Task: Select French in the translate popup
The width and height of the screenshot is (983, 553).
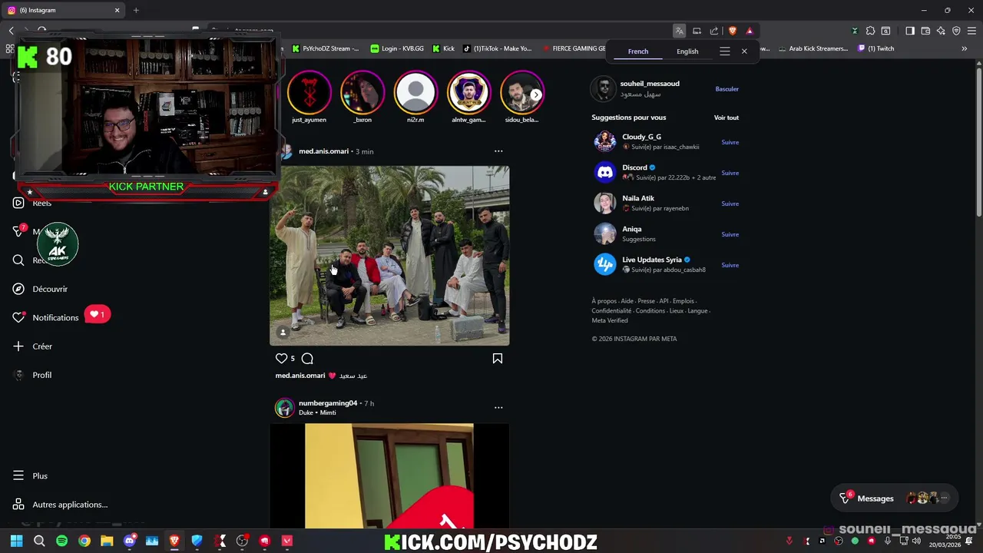Action: 638,51
